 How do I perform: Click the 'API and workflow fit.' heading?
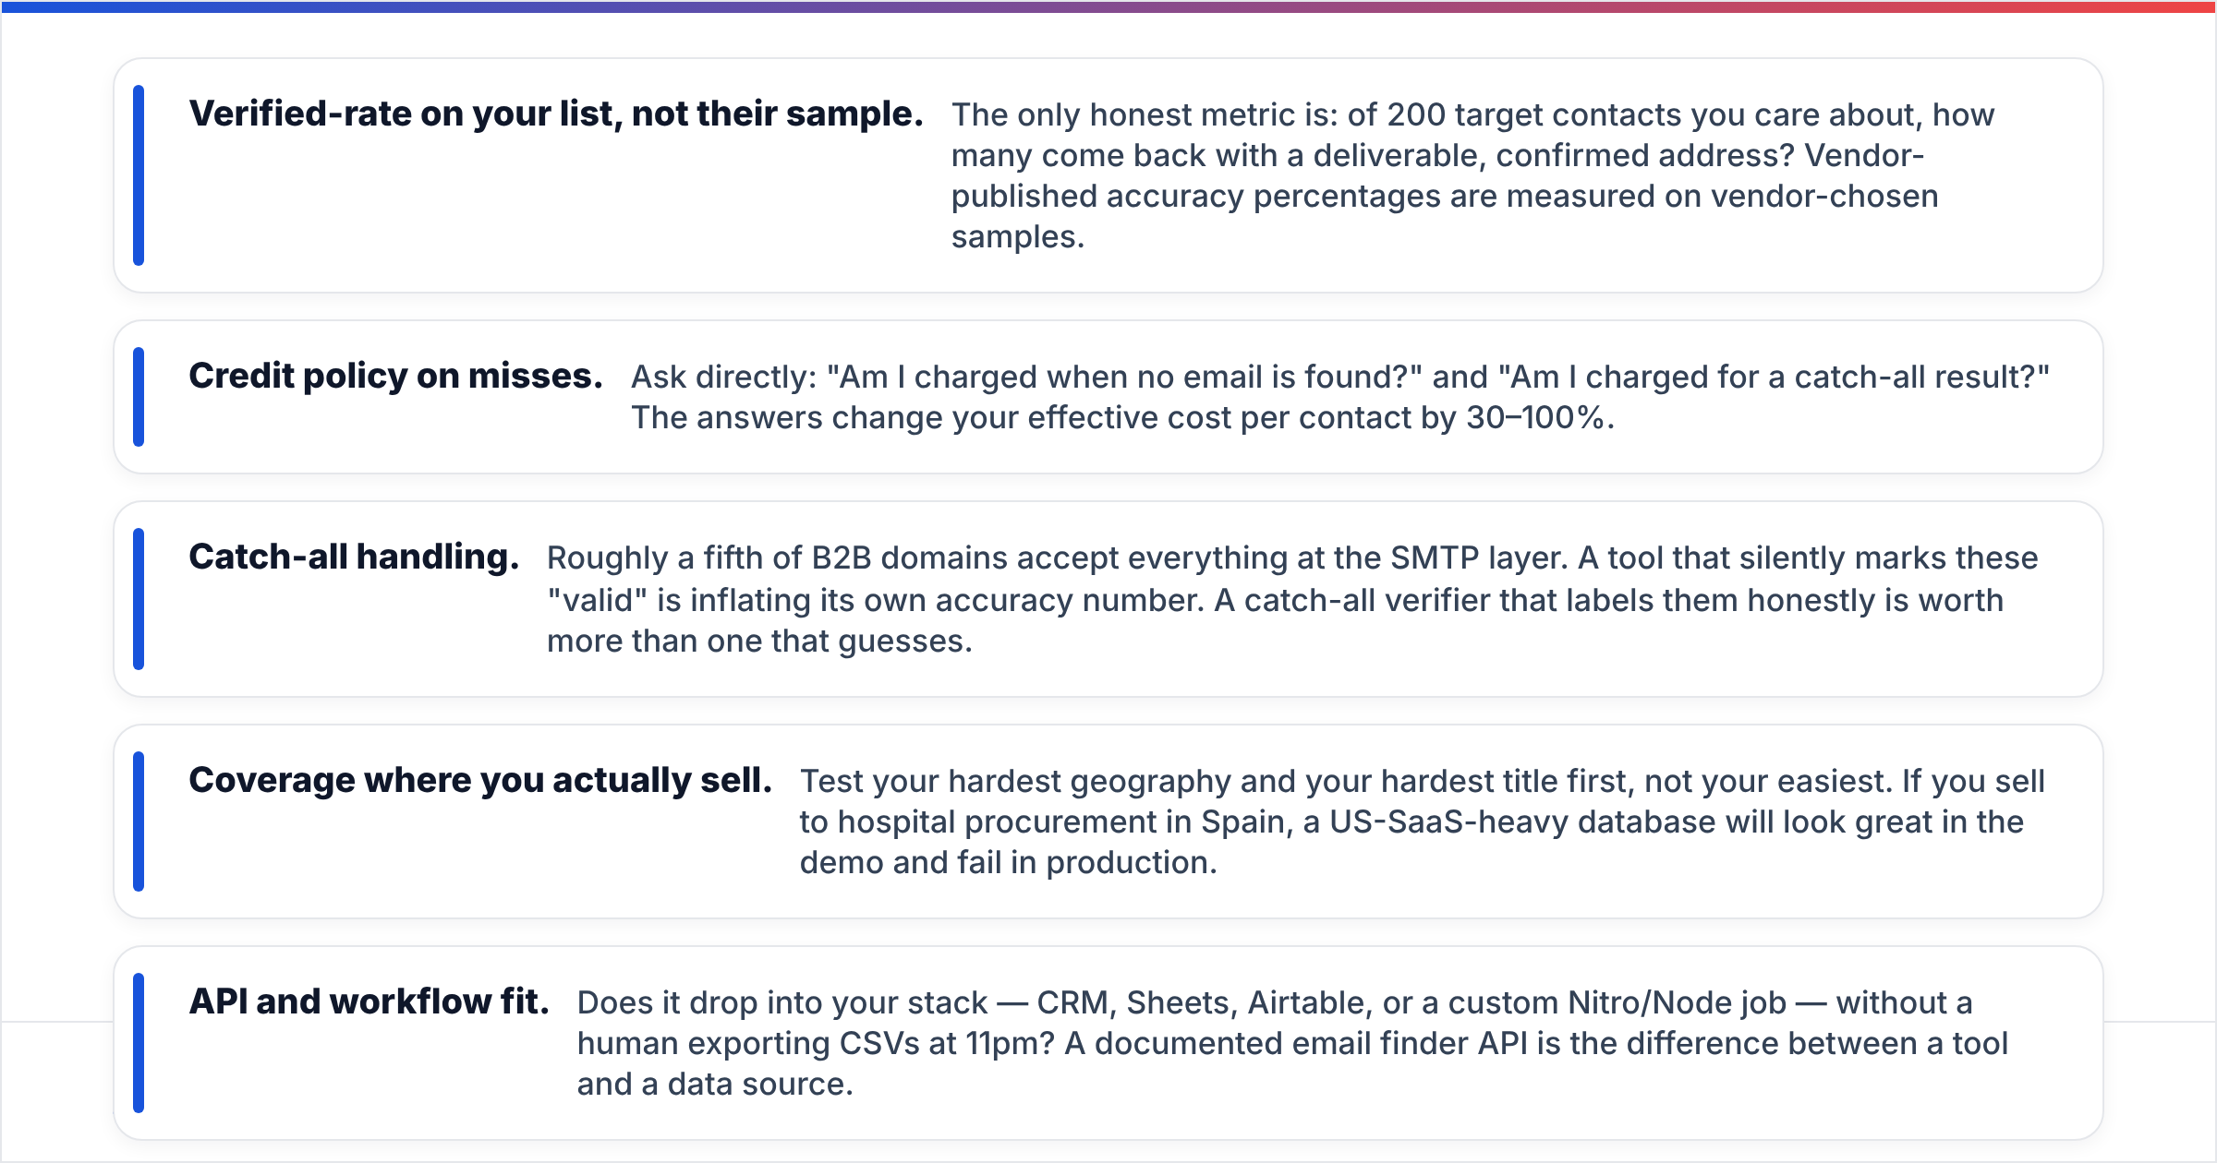click(369, 1001)
